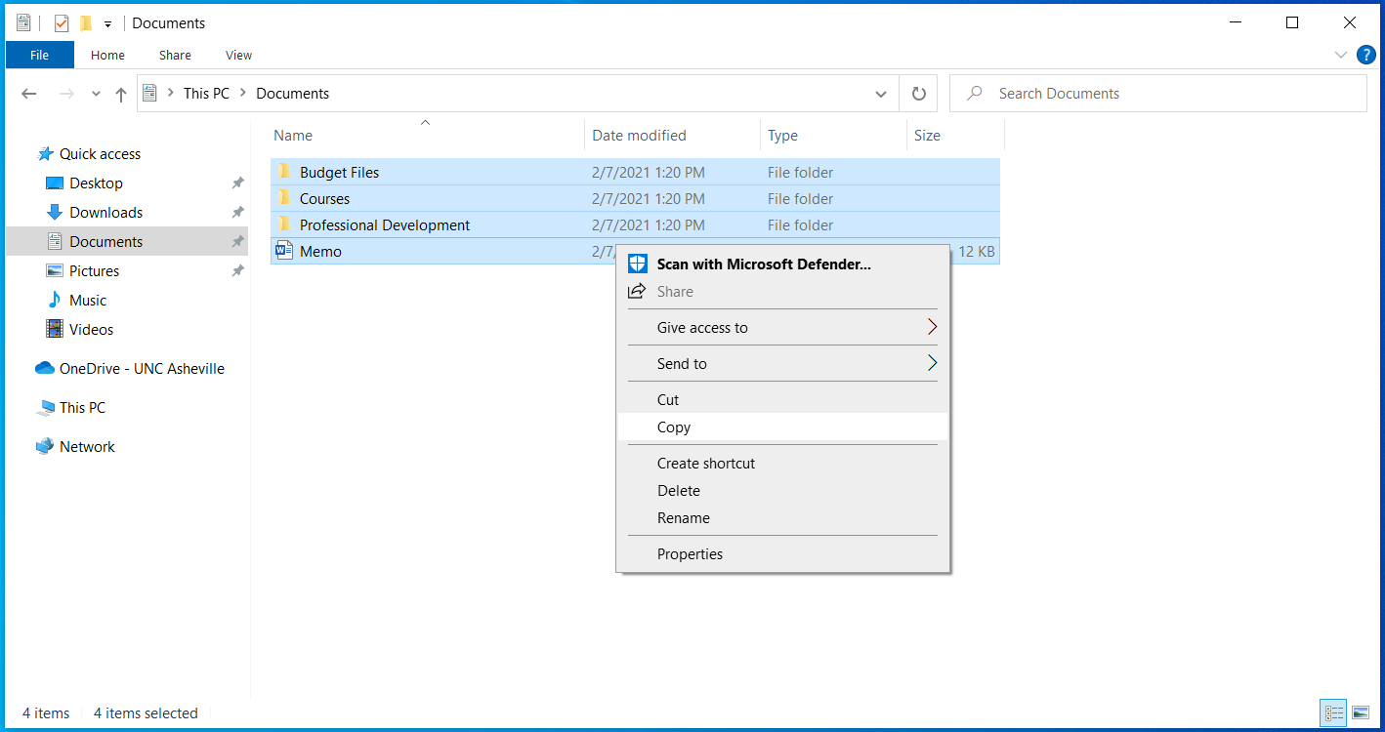1385x732 pixels.
Task: Open the Send to submenu arrow
Action: point(932,364)
